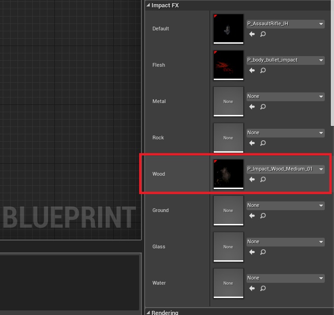Open the P_Impact_Wood_Medium_01 dropdown

[286, 169]
